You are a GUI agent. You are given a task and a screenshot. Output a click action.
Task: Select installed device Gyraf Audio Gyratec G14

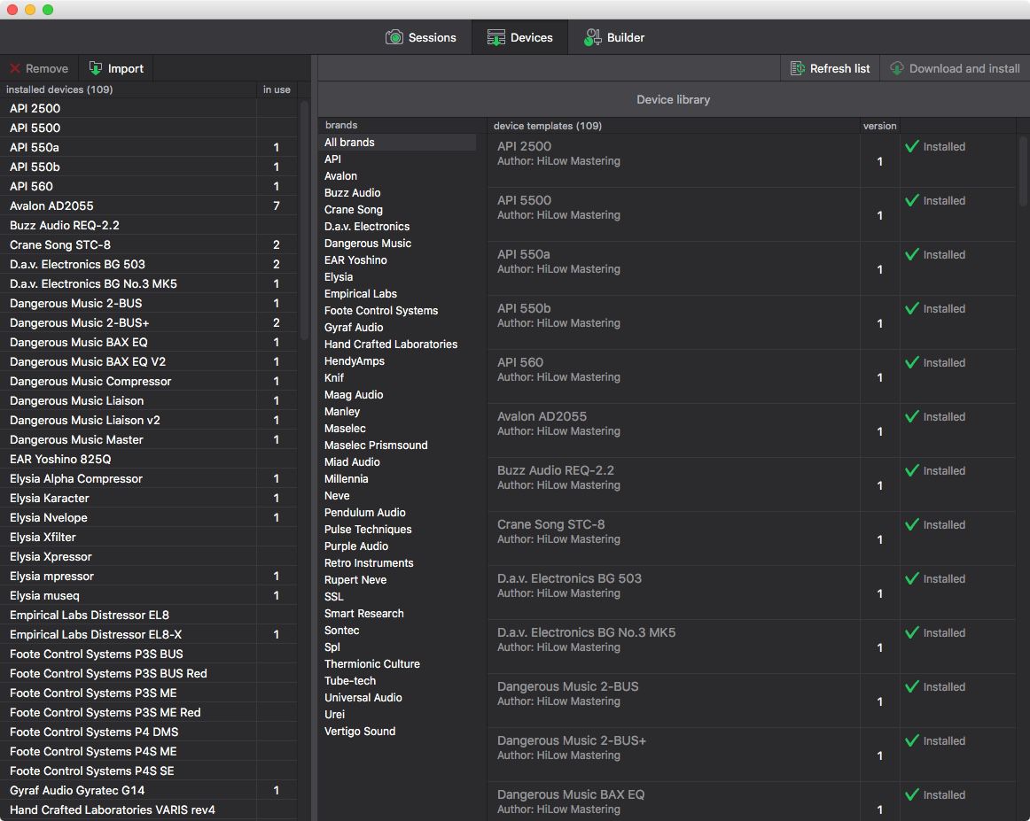[x=148, y=790]
